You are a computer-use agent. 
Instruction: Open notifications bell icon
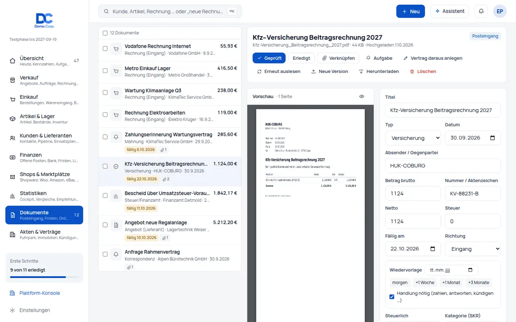pyautogui.click(x=481, y=11)
